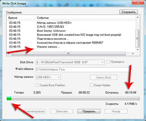Viewport: 146px width, 121px height.
Task: Open the Disk Drive dropdown
Action: pyautogui.click(x=70, y=62)
